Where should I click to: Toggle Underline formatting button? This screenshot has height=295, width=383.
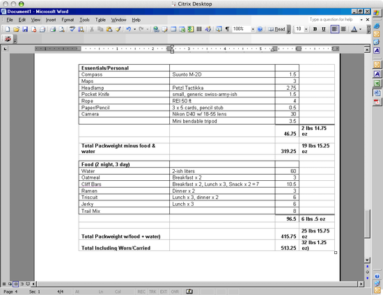click(324, 29)
